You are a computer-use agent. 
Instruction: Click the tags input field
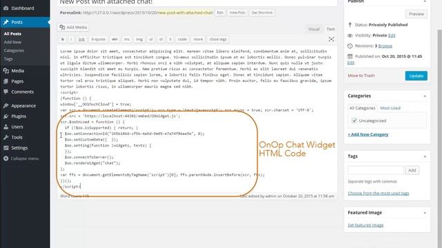point(376,170)
